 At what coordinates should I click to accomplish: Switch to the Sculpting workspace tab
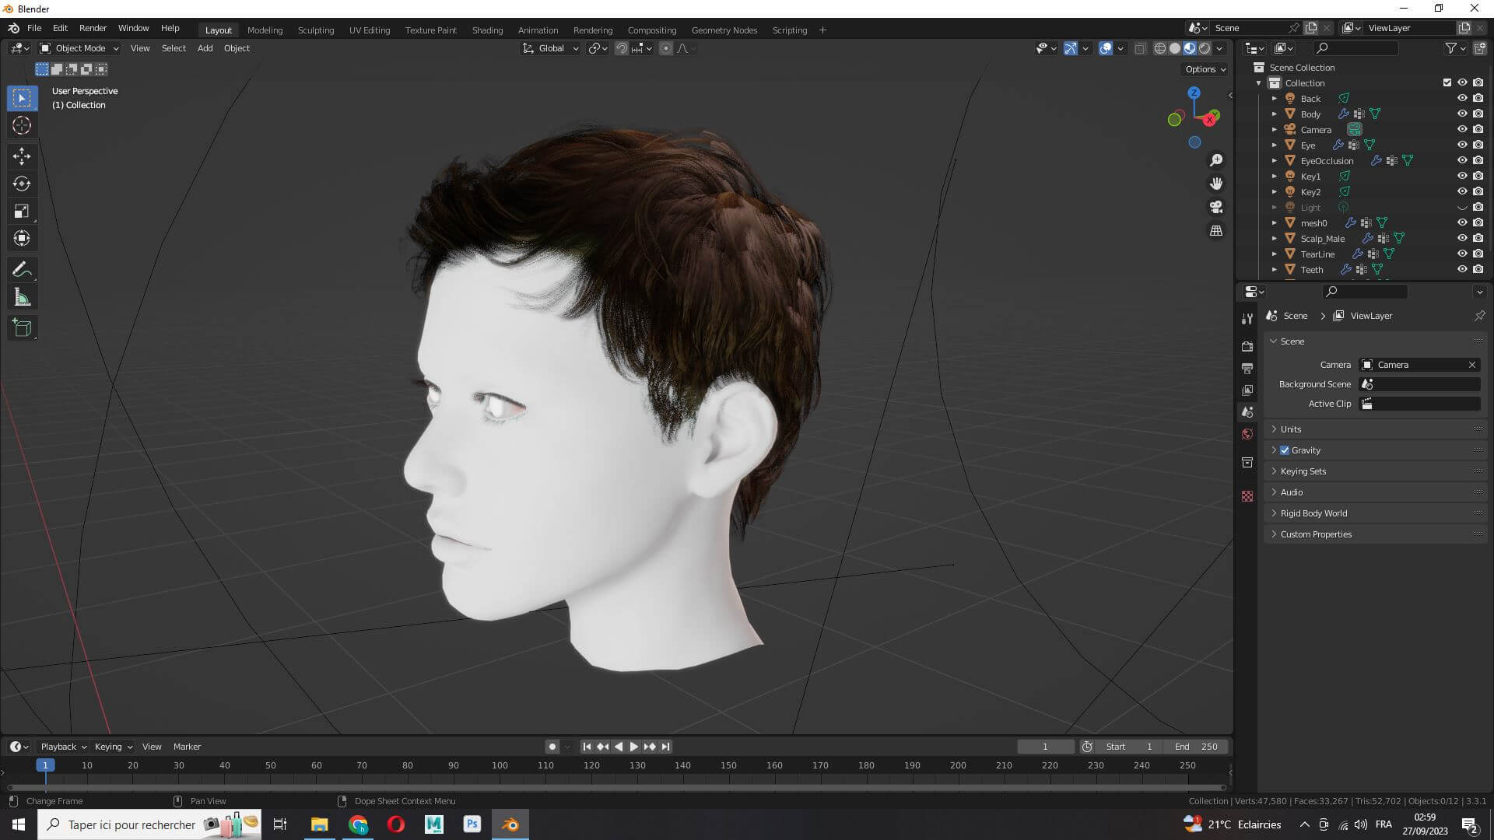pos(315,30)
